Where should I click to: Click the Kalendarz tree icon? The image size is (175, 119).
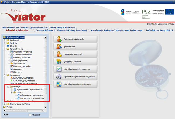pos(12,72)
